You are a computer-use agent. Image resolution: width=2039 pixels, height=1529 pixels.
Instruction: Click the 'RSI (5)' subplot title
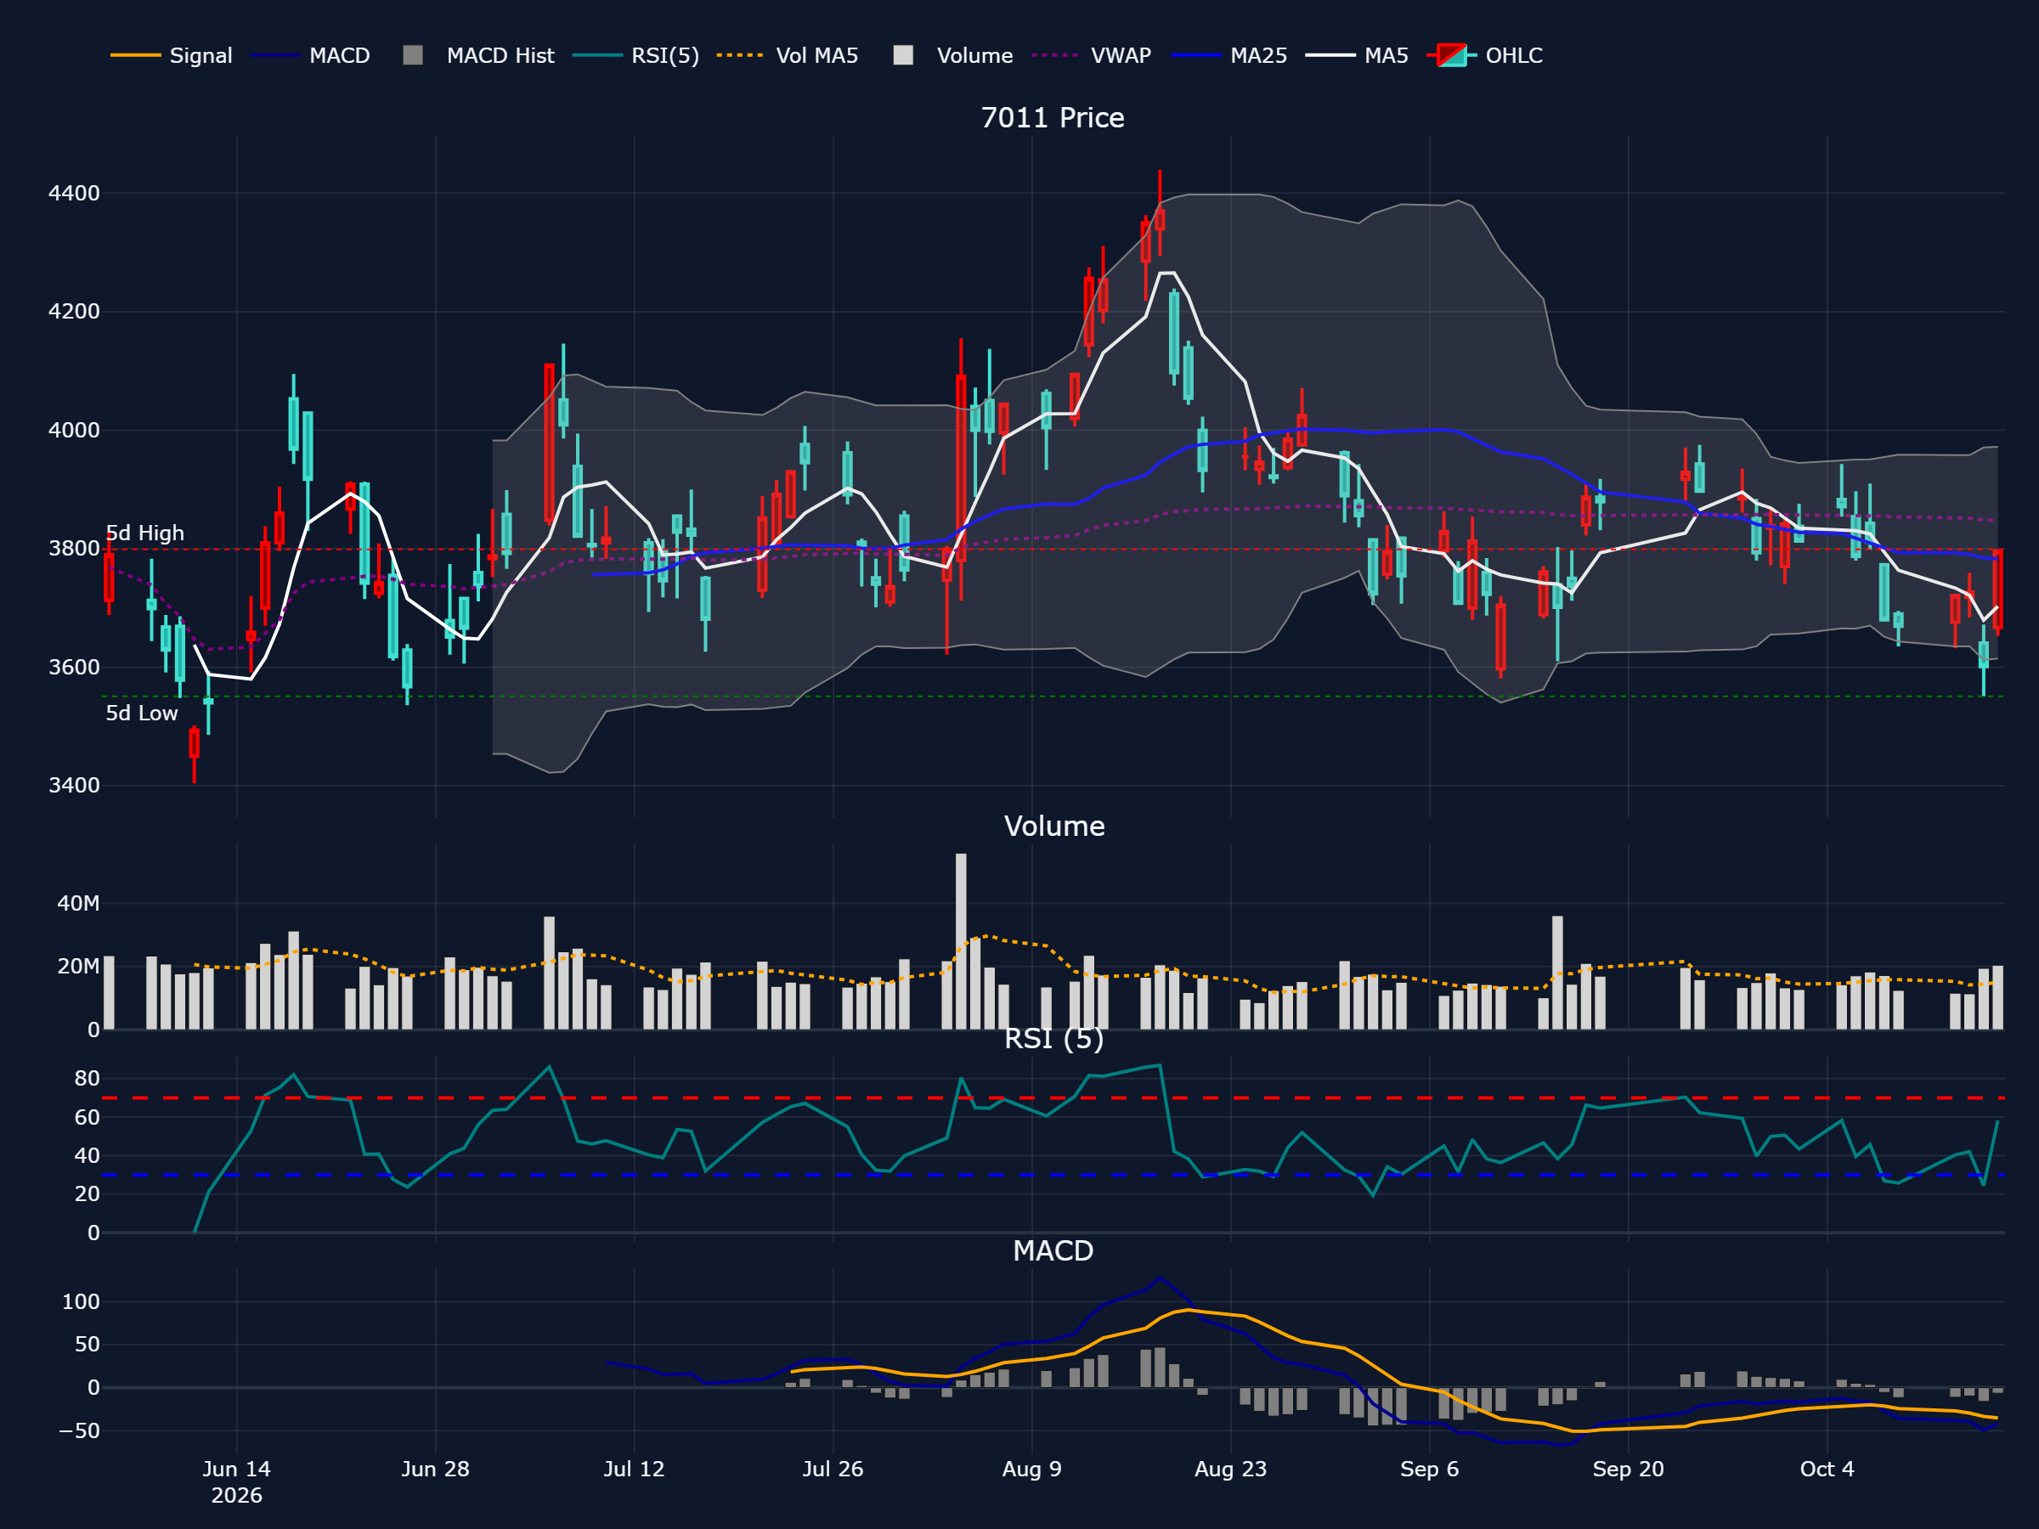click(x=1053, y=1039)
